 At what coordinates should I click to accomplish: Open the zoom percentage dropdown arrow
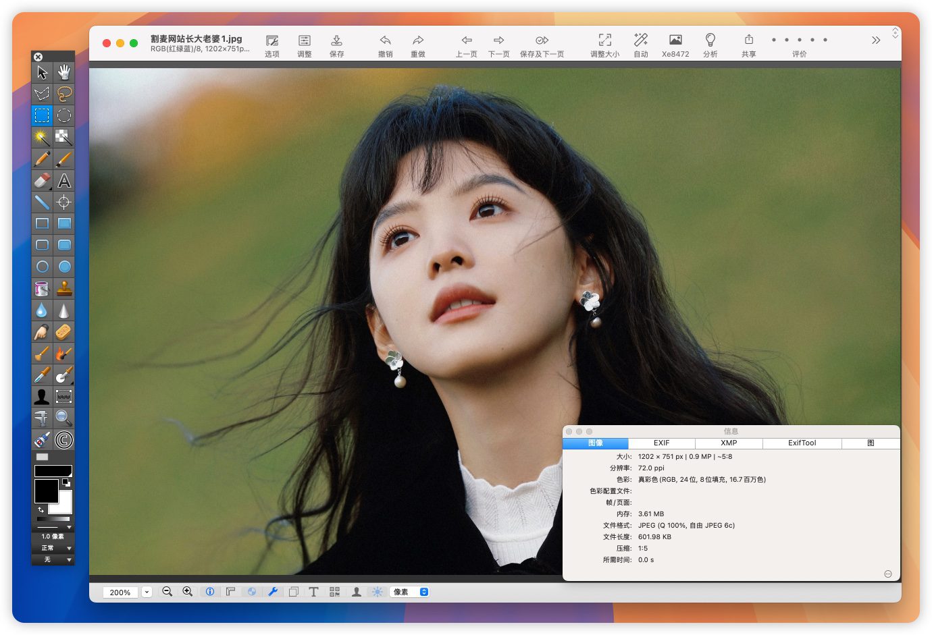[147, 592]
